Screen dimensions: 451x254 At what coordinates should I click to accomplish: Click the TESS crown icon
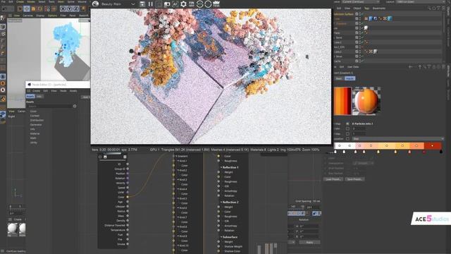point(216,4)
